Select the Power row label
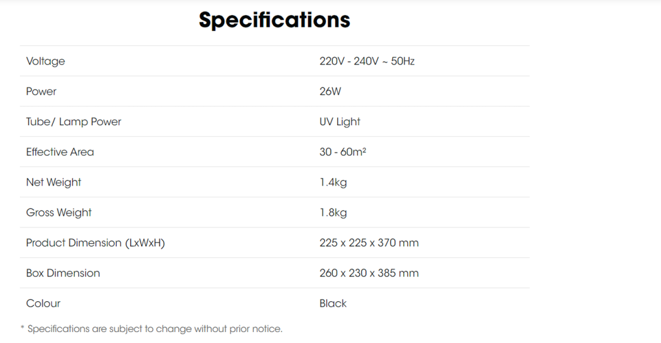The image size is (661, 343). (41, 91)
